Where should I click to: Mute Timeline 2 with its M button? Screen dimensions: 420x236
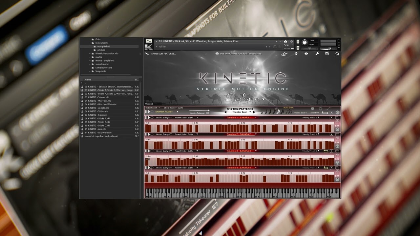(x=338, y=142)
